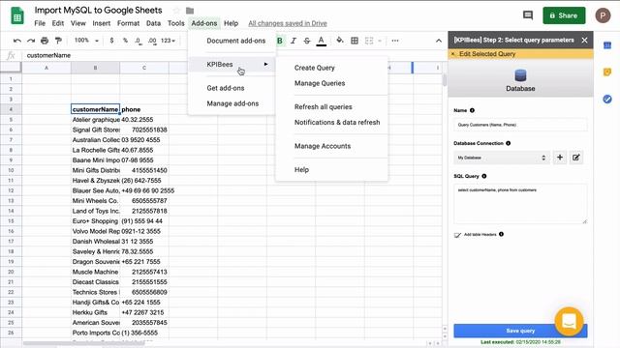This screenshot has height=348, width=620.
Task: Decrease decimal places icon
Action: (x=138, y=41)
